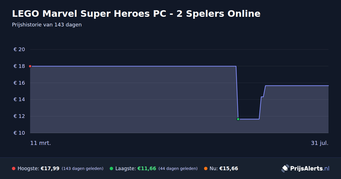
Task: Click the € 18 axis label
Action: (x=19, y=66)
